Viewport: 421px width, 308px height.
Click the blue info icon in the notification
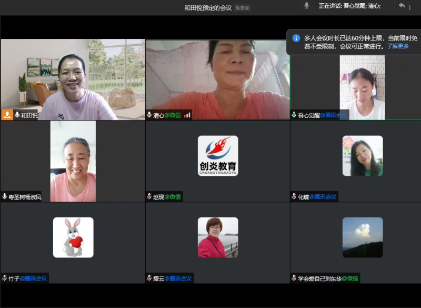296,38
